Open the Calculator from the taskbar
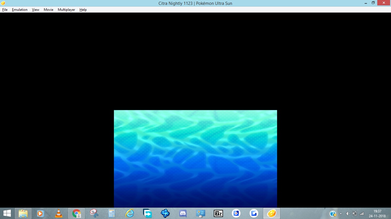This screenshot has width=391, height=219. pyautogui.click(x=112, y=213)
